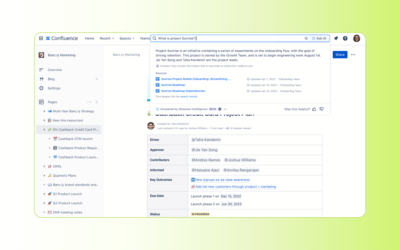Open Spaces dropdown menu
The height and width of the screenshot is (250, 400).
click(x=127, y=38)
